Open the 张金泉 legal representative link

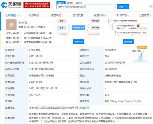pos(23,23)
